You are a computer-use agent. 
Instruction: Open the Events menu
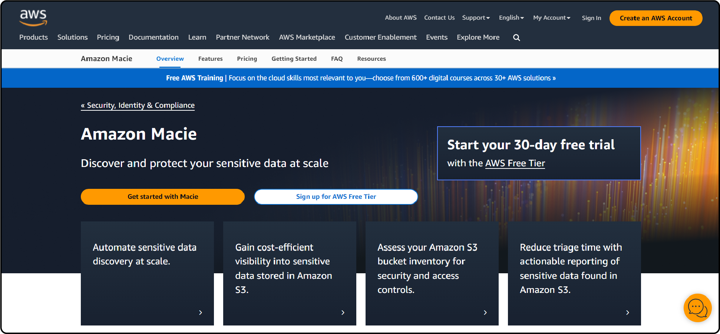(437, 37)
